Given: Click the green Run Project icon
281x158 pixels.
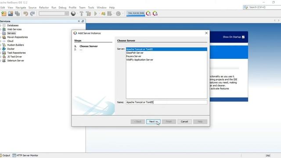Looking at the screenshot, I should (x=96, y=14).
